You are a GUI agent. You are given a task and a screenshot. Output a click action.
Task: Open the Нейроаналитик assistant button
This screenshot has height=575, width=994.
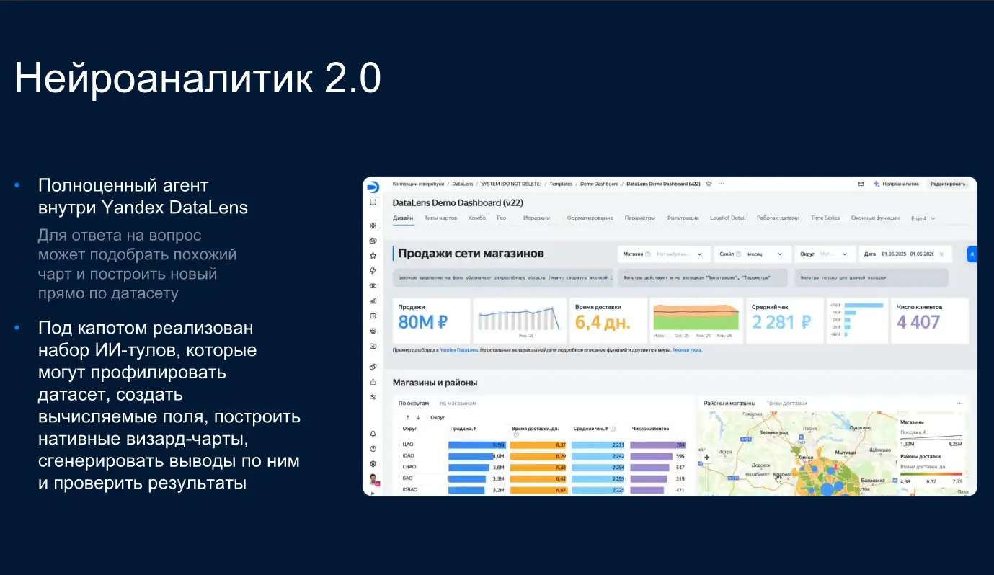(x=896, y=184)
